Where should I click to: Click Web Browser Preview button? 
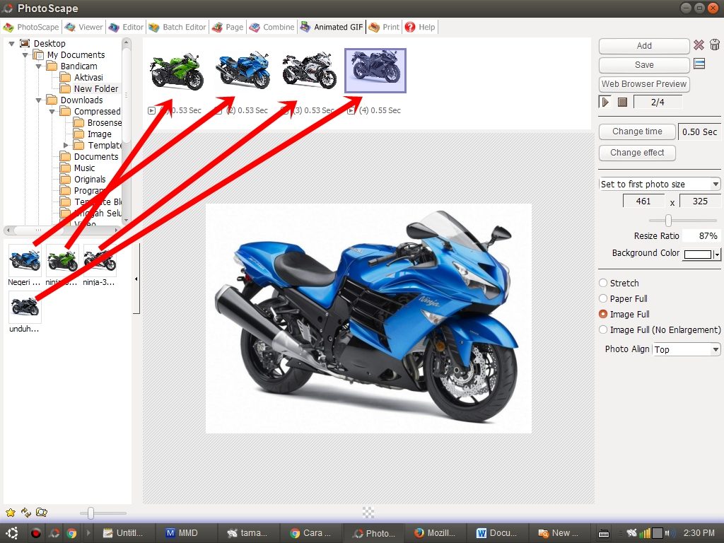click(x=644, y=84)
